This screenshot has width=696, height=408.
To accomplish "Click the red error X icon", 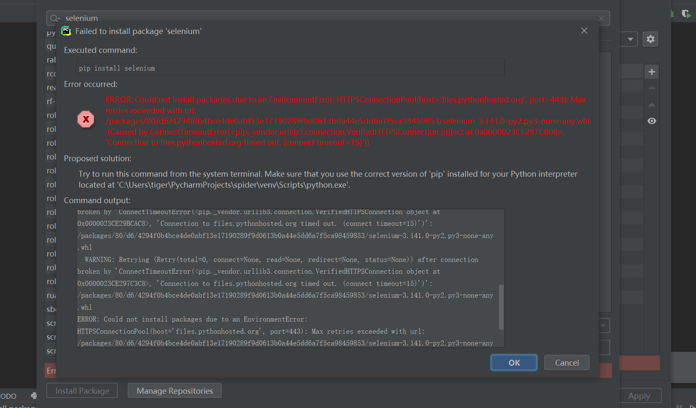I will 86,119.
